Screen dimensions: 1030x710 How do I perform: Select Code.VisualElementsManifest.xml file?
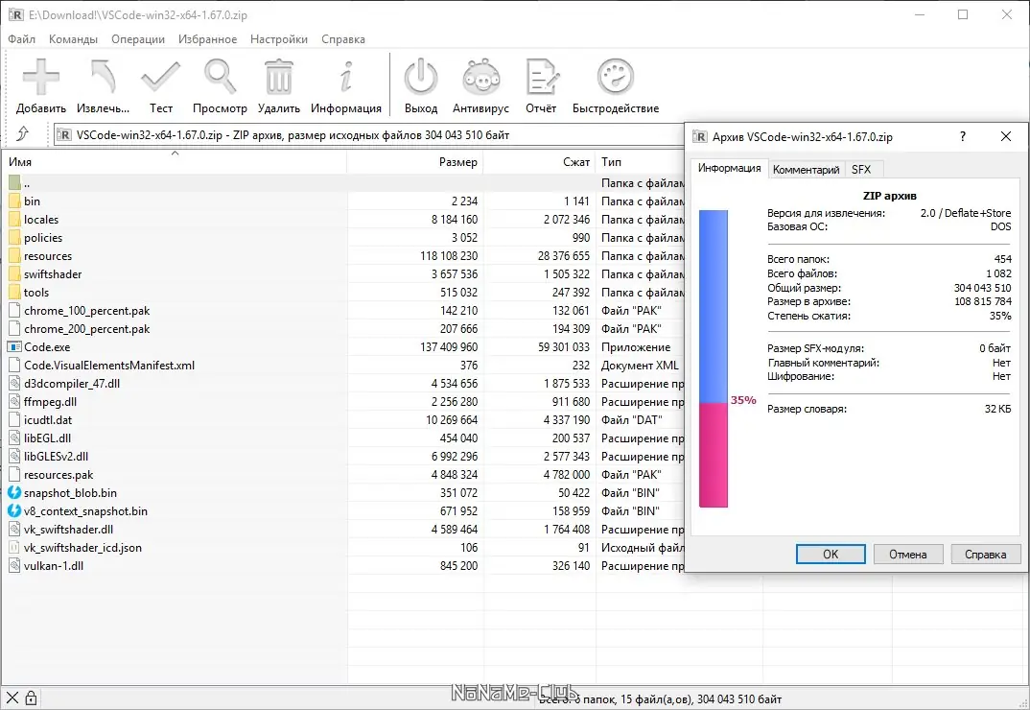(x=341, y=366)
